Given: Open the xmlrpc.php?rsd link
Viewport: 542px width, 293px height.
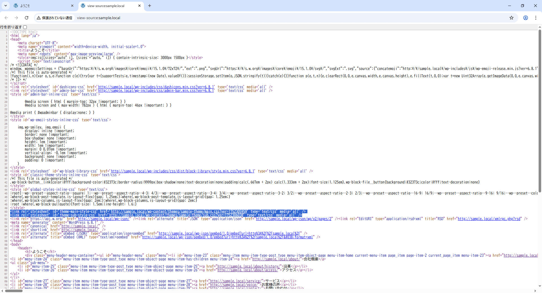Looking at the screenshot, I should pyautogui.click(x=489, y=219).
